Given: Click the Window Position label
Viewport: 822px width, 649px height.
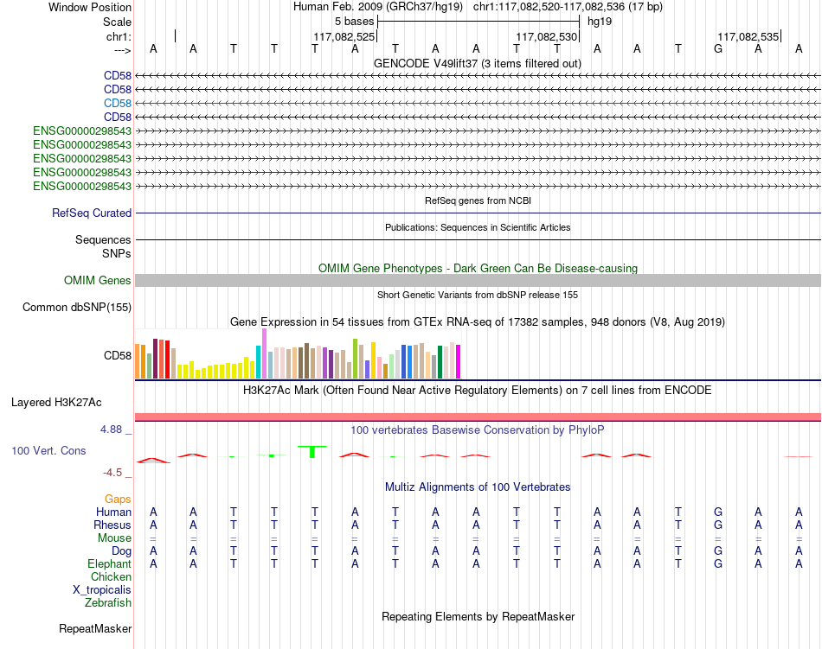Looking at the screenshot, I should (90, 7).
